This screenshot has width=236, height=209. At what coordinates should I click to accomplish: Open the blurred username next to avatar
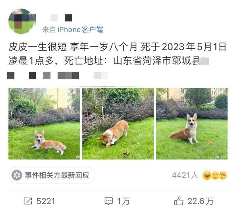(61, 18)
